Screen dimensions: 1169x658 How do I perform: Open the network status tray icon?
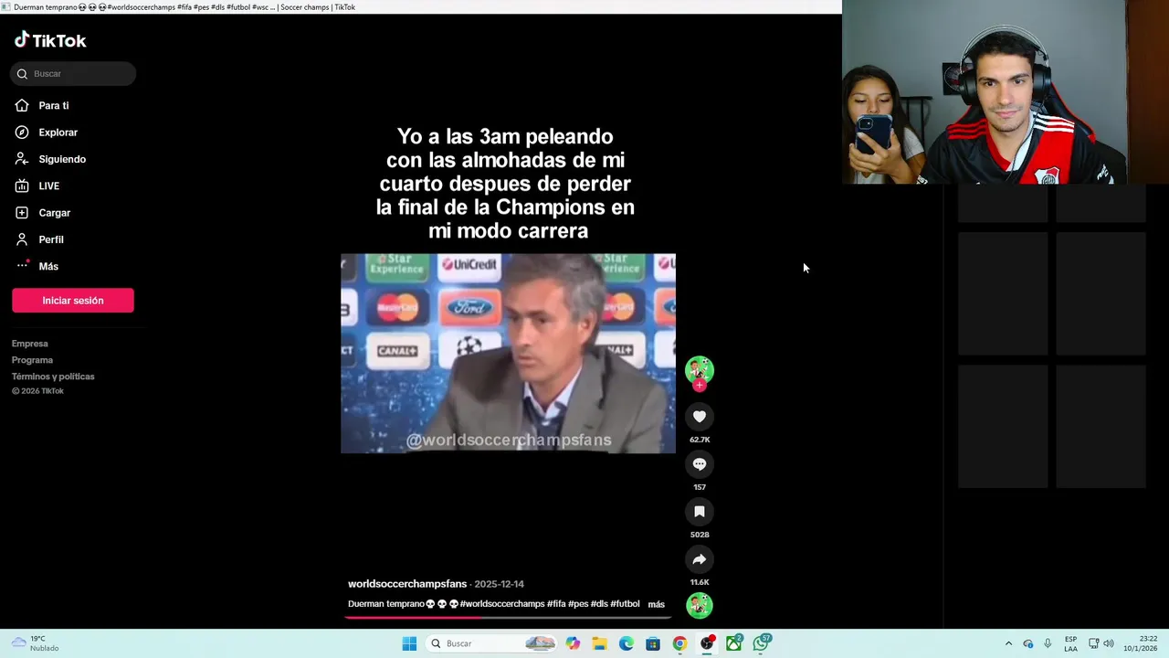pos(1093,643)
